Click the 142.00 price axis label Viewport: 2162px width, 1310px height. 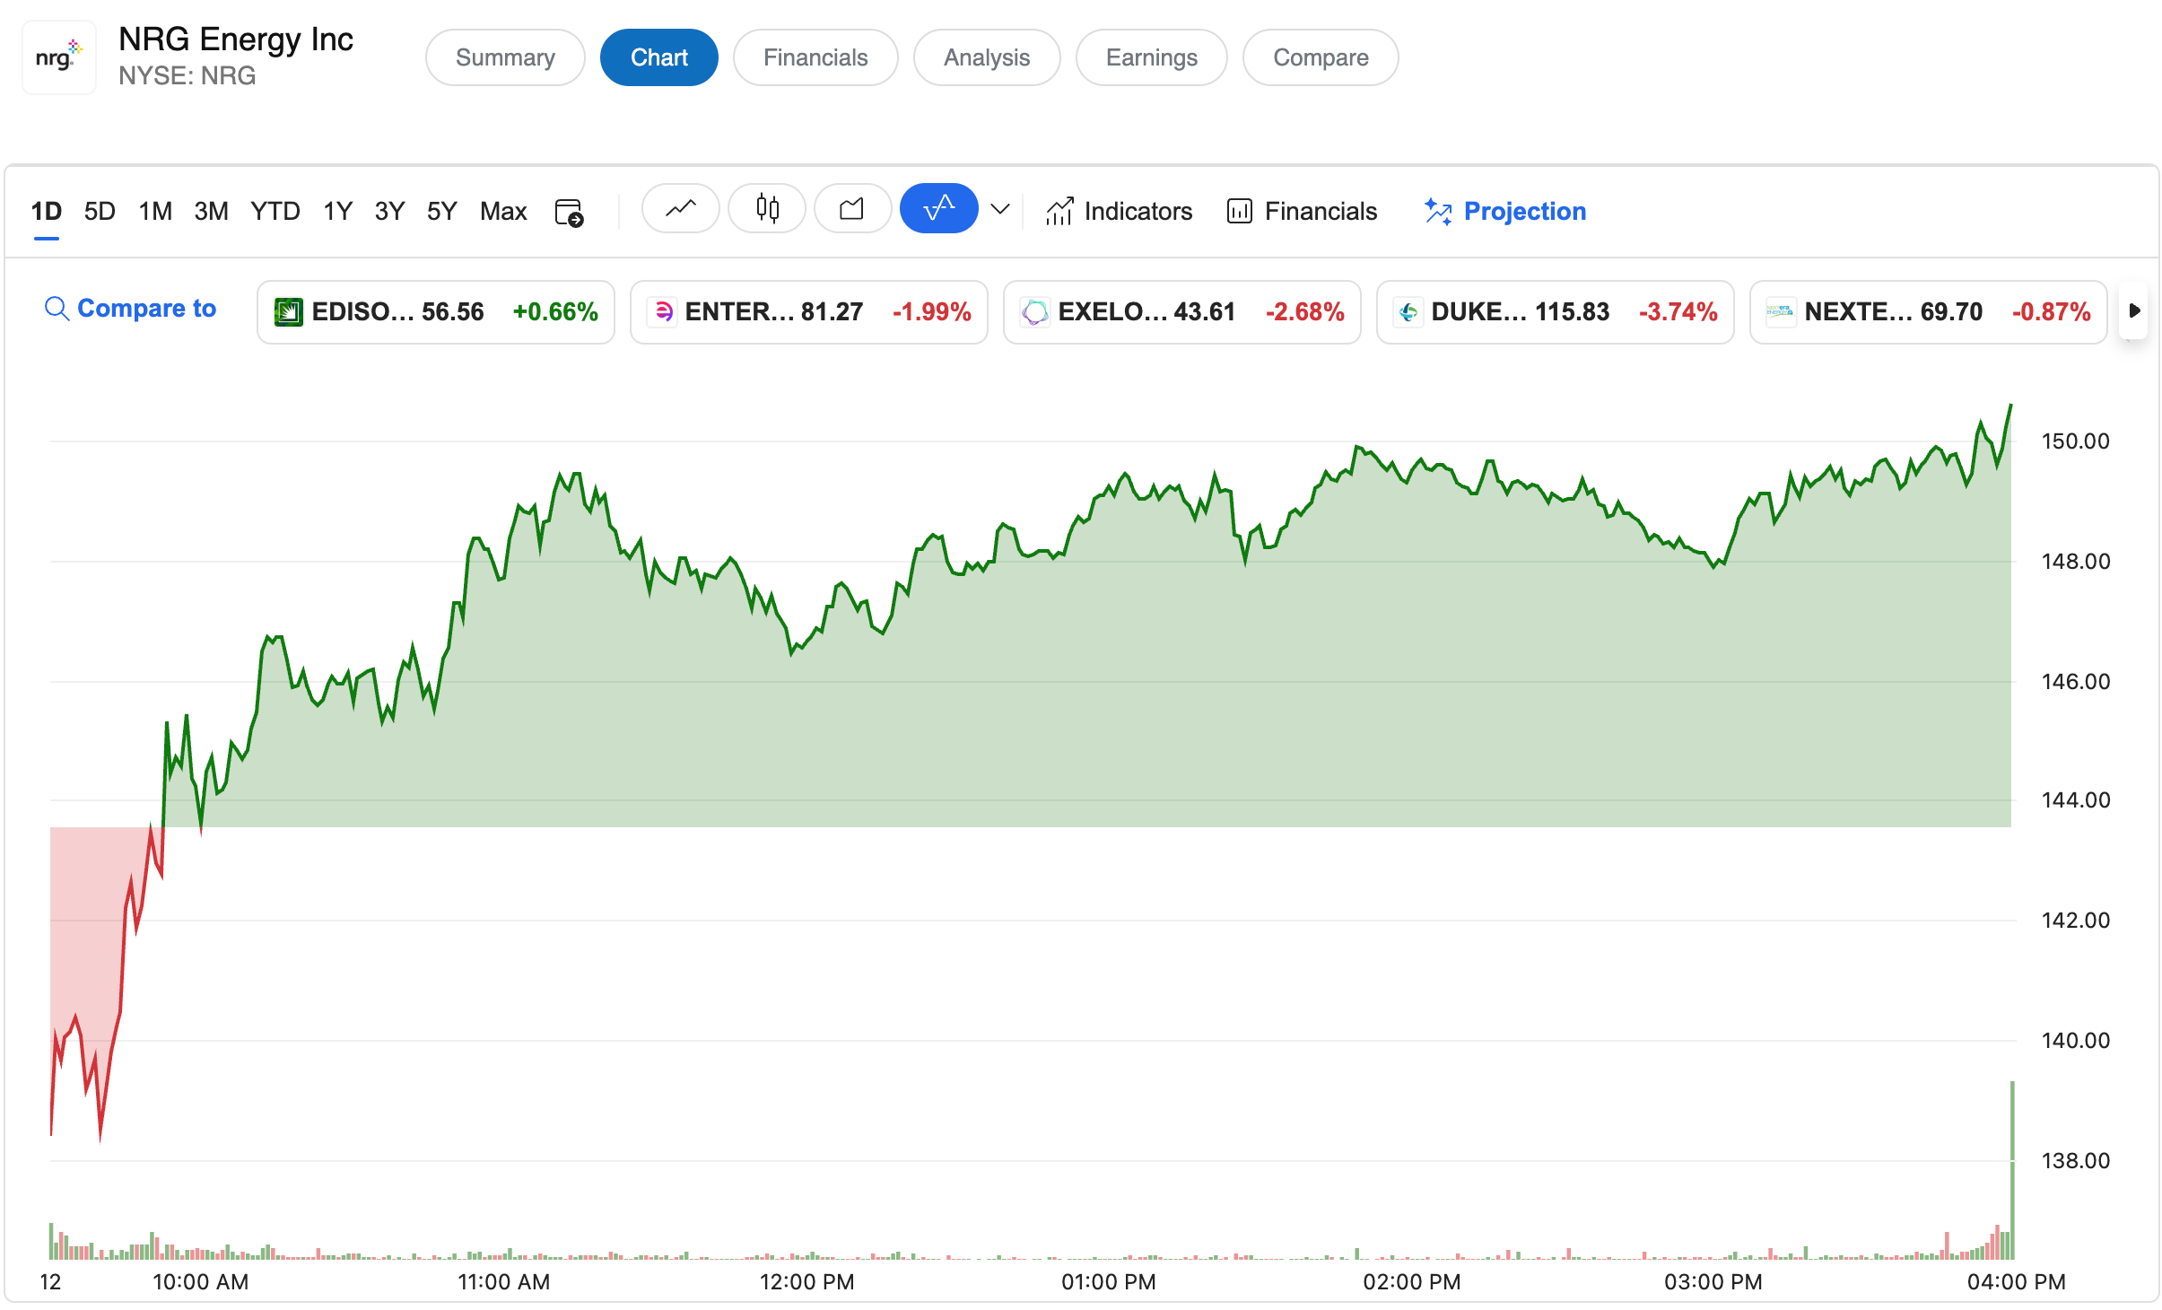[x=2075, y=921]
